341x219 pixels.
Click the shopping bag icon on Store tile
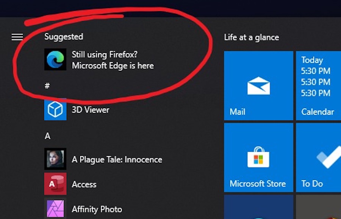click(258, 157)
